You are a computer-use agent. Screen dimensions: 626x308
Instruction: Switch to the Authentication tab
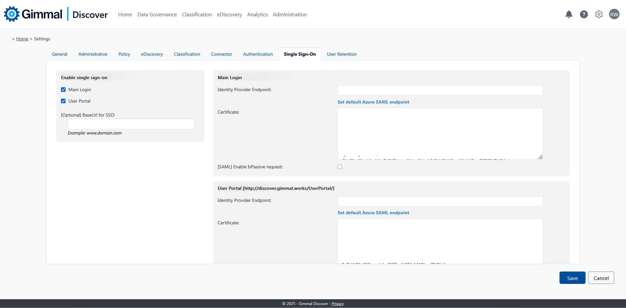pyautogui.click(x=258, y=54)
